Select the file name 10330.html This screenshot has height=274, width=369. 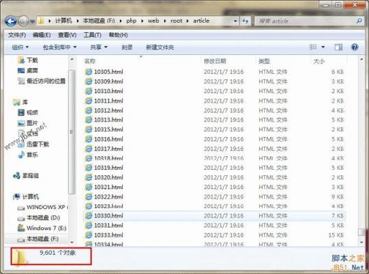108,216
